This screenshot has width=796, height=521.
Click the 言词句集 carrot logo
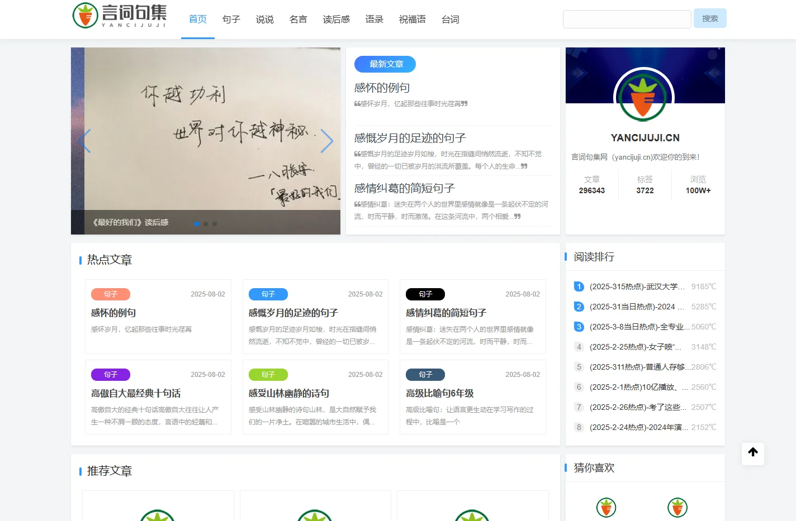120,16
